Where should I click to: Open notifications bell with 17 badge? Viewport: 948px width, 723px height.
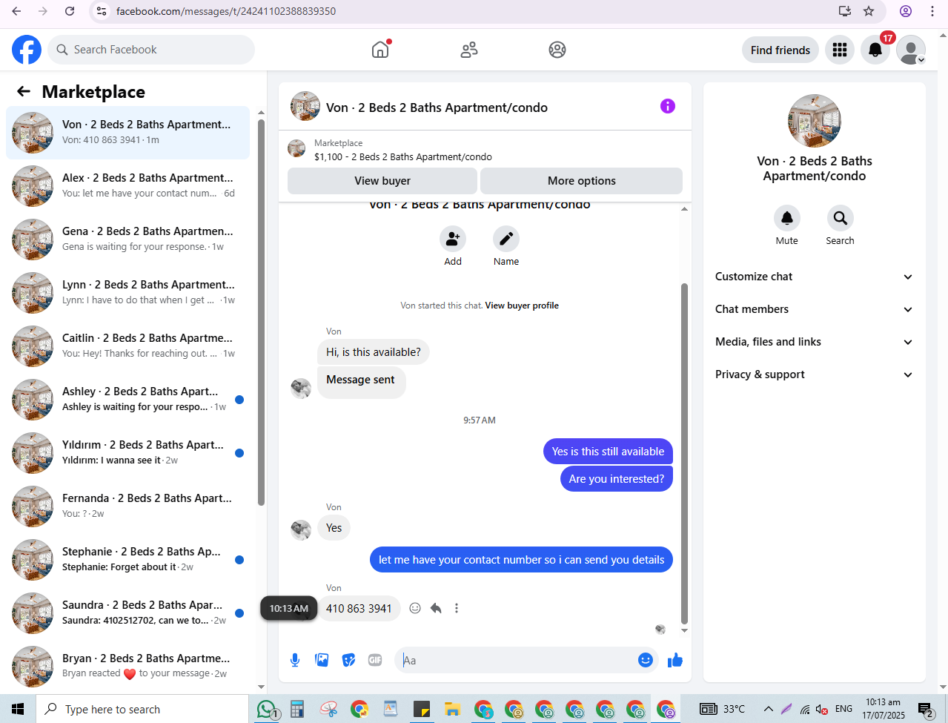tap(875, 50)
